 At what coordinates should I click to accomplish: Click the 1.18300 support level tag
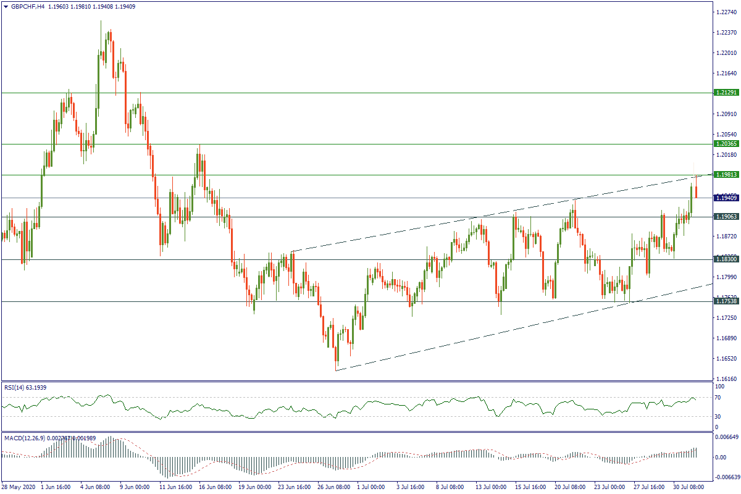[726, 260]
